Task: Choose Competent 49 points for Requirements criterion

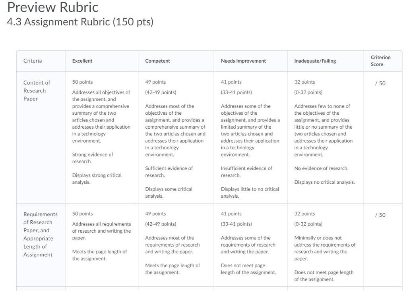Action: (155, 214)
